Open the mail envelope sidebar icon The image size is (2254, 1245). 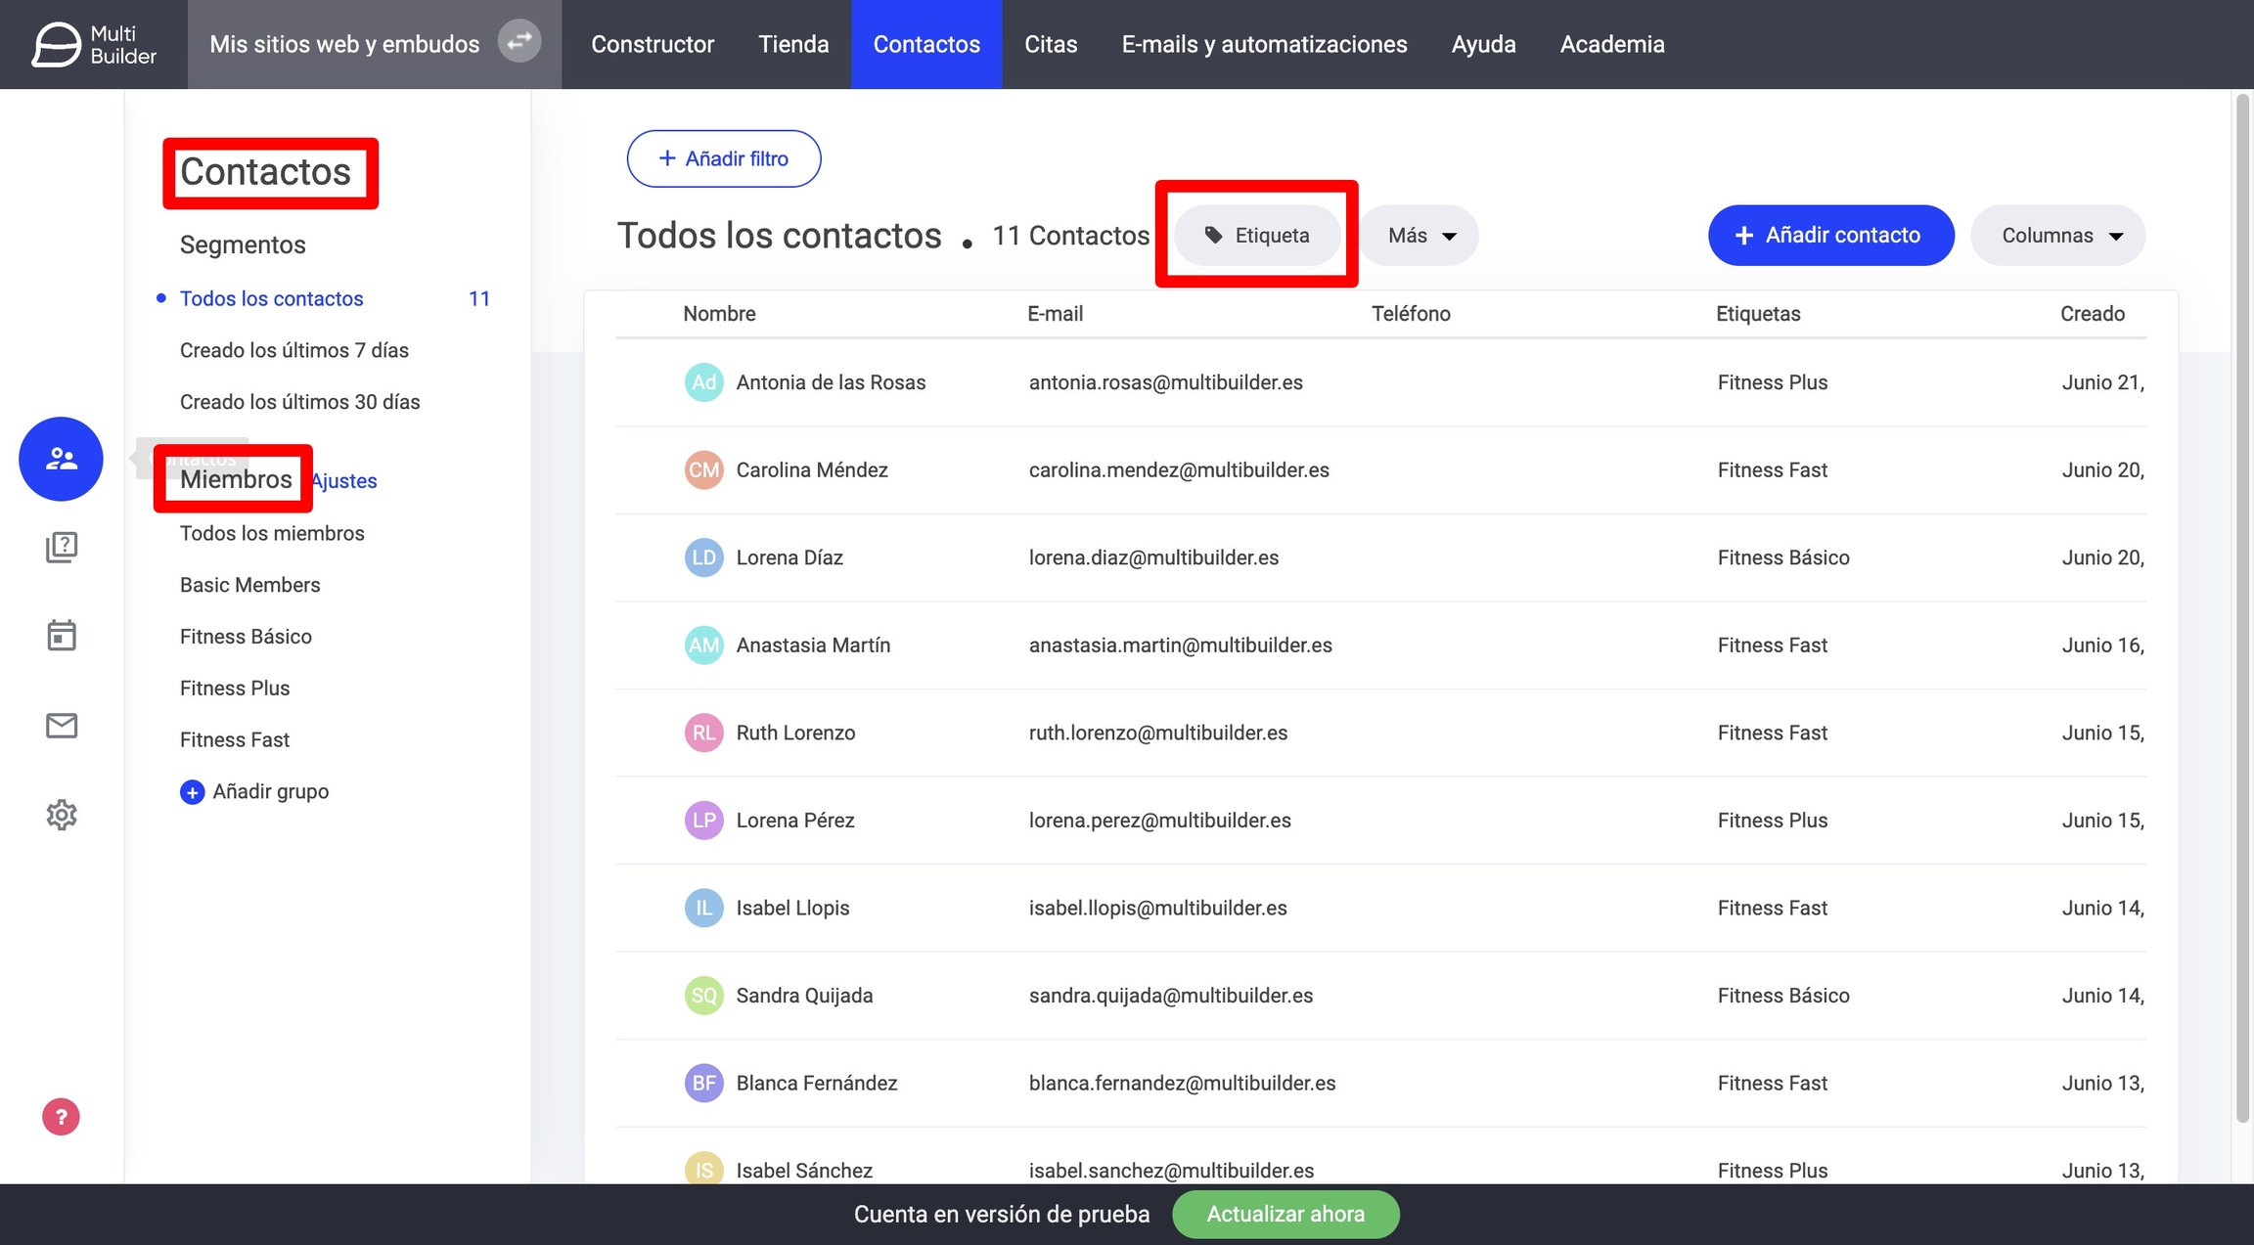[x=61, y=726]
